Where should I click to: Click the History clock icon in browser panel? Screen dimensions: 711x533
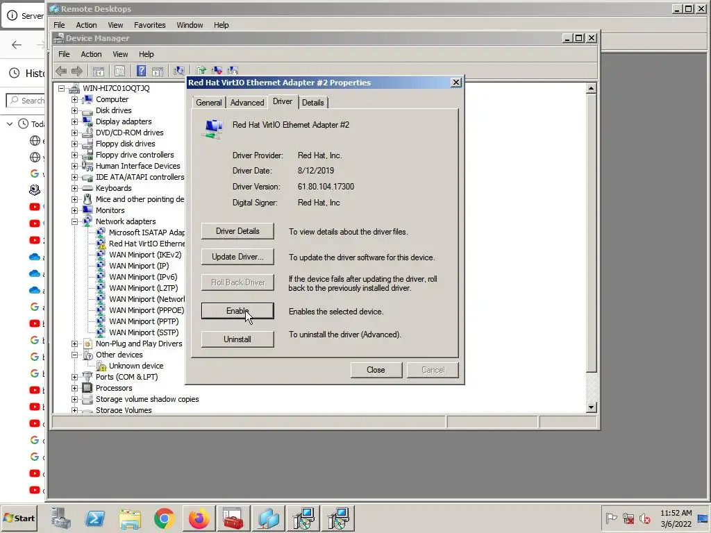pos(15,73)
